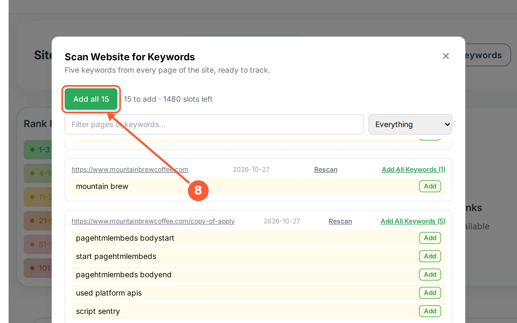Viewport: 517px width, 323px height.
Task: Click the Add all 15 button
Action: 91,99
